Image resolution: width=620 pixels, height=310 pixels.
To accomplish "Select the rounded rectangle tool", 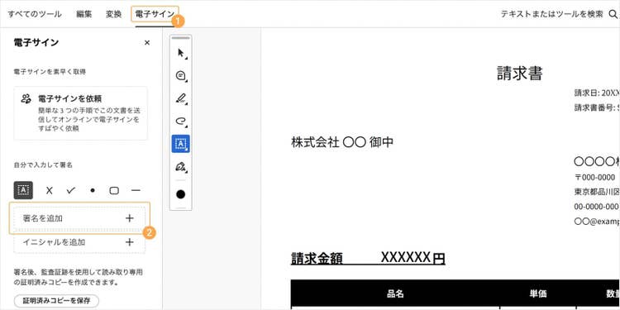I will (114, 191).
